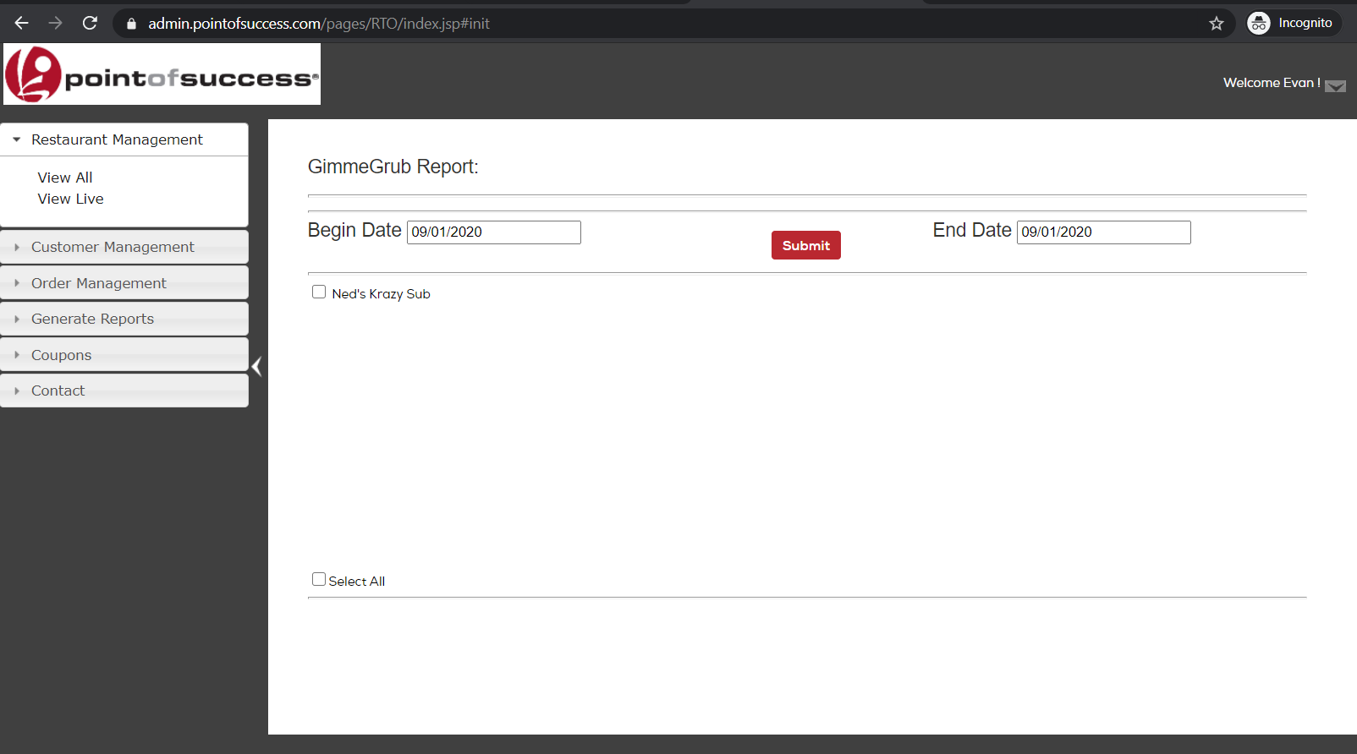Image resolution: width=1357 pixels, height=754 pixels.
Task: Reload the current page
Action: [x=90, y=23]
